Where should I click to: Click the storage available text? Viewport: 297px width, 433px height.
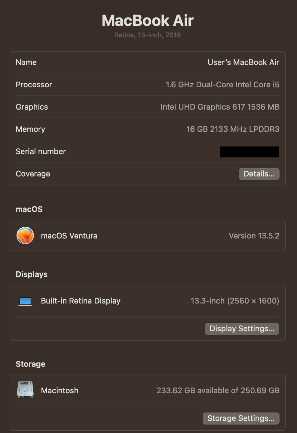click(218, 391)
